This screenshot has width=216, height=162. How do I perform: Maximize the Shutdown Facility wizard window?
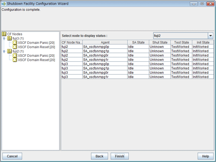[202, 4]
